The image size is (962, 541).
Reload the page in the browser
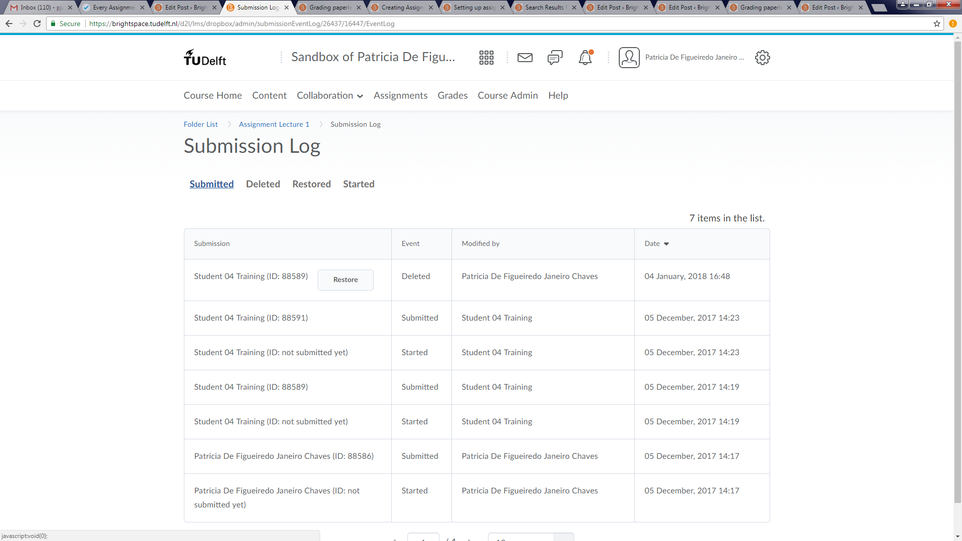[x=37, y=24]
